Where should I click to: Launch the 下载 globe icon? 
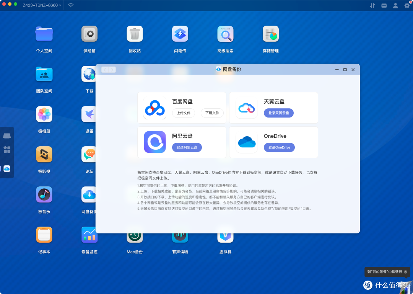click(89, 74)
